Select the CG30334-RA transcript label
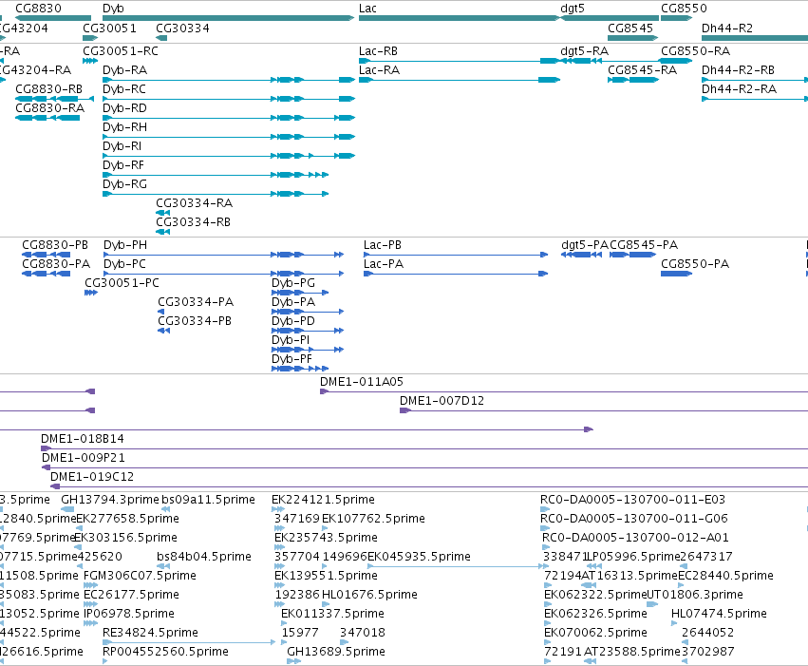 coord(195,203)
